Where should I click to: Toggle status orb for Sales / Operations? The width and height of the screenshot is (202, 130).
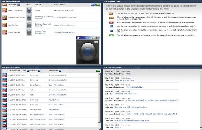(x=29, y=10)
